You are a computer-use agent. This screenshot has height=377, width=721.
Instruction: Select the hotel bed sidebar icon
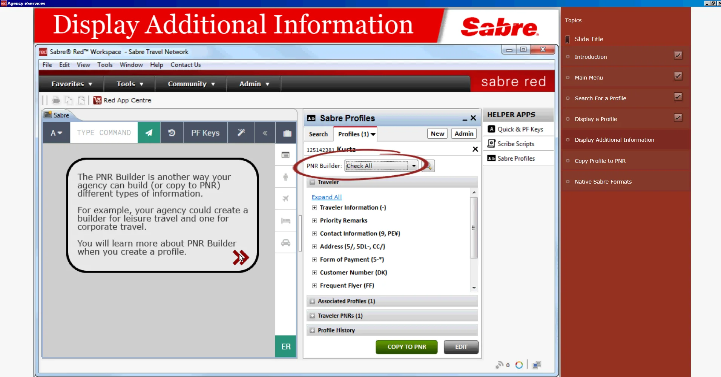coord(285,221)
